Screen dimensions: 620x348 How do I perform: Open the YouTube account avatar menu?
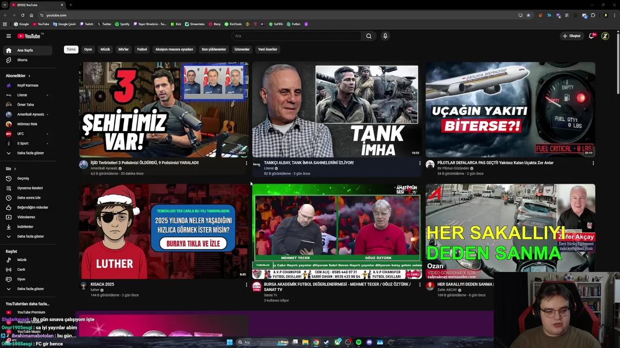click(605, 36)
